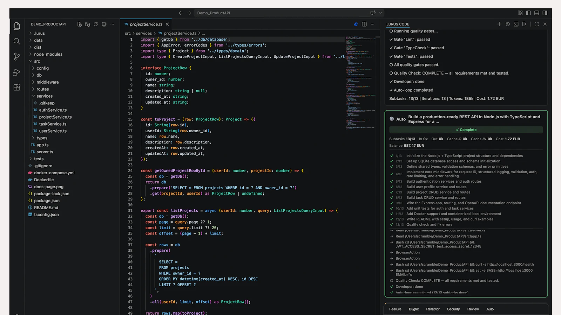The height and width of the screenshot is (315, 561).
Task: Refresh the explorer file tree
Action: point(96,24)
